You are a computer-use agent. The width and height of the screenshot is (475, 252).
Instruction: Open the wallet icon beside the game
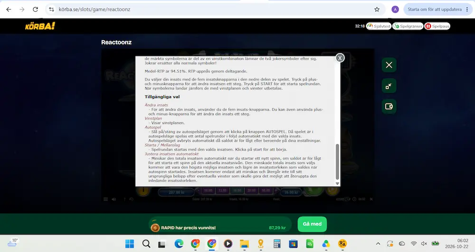[x=389, y=107]
